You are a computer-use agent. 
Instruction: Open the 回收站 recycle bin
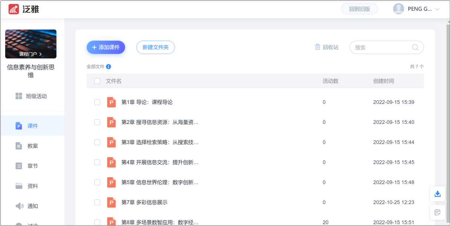pyautogui.click(x=327, y=47)
